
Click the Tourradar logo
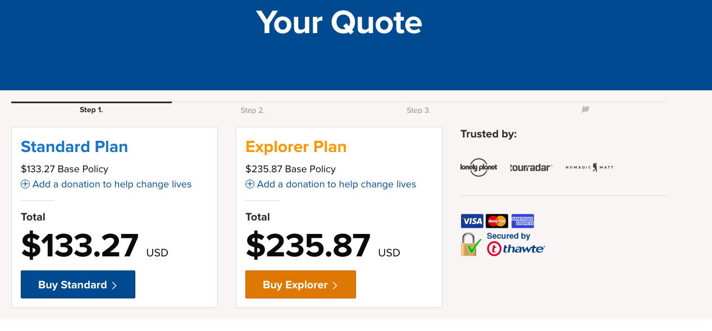tap(531, 167)
